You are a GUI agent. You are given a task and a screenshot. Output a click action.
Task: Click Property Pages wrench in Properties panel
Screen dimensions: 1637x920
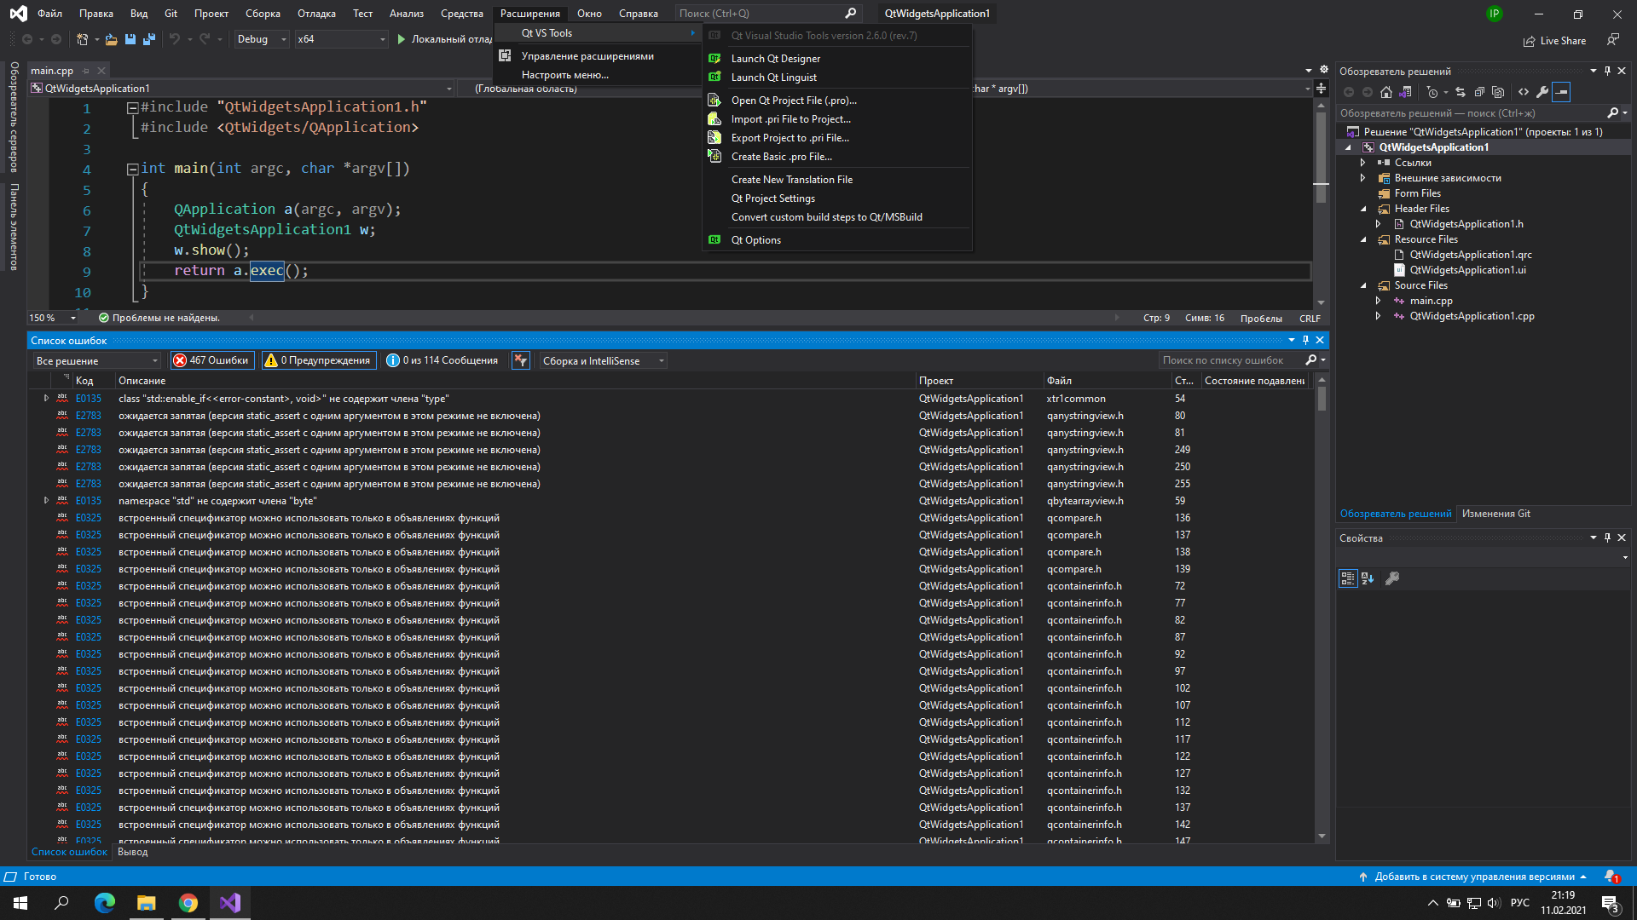click(x=1392, y=578)
